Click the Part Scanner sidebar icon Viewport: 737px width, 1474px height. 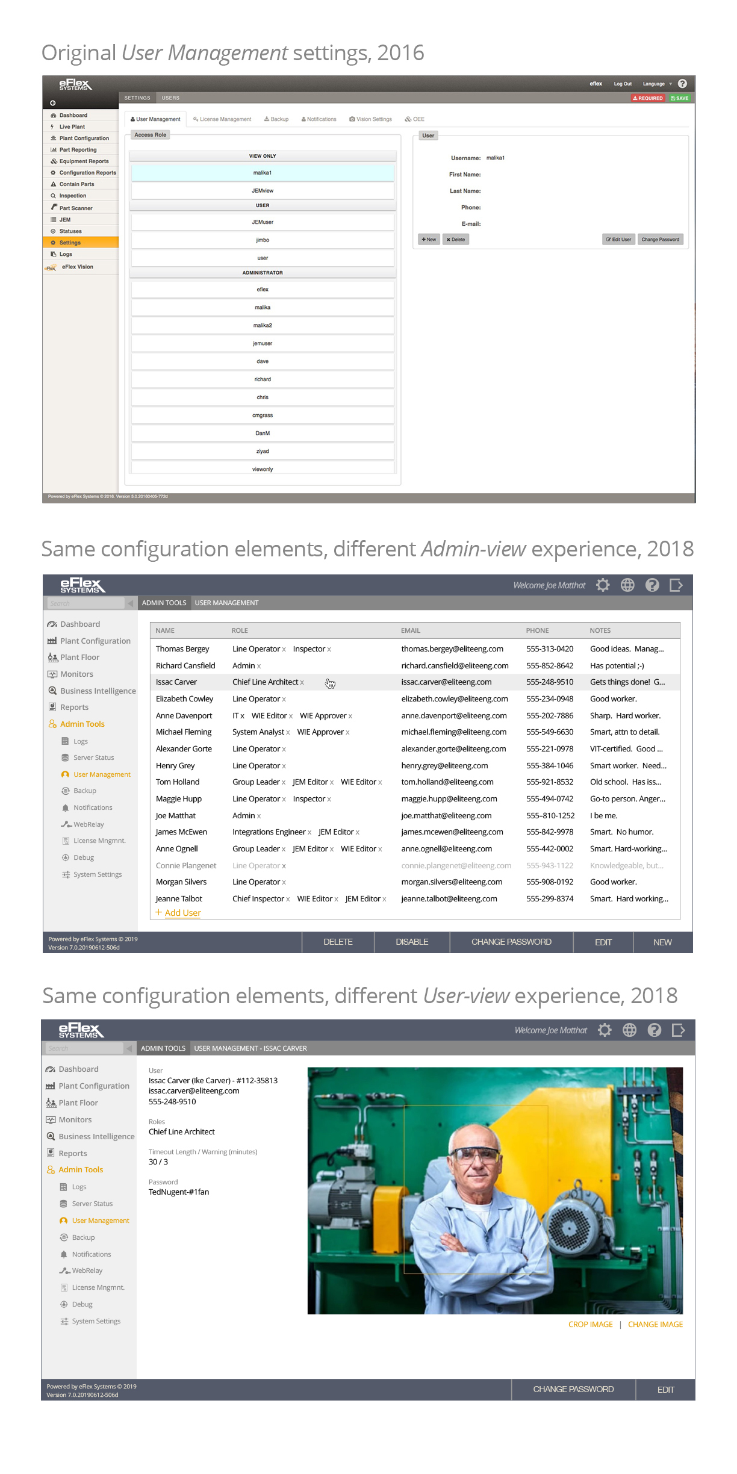(x=54, y=208)
